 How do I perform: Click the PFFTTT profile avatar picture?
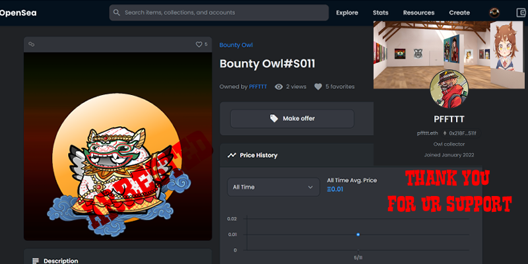[x=449, y=89]
